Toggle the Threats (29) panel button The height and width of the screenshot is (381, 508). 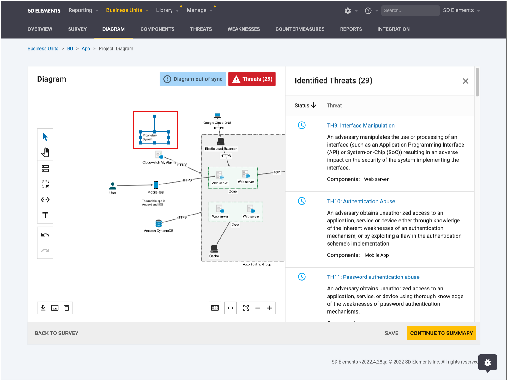coord(252,79)
